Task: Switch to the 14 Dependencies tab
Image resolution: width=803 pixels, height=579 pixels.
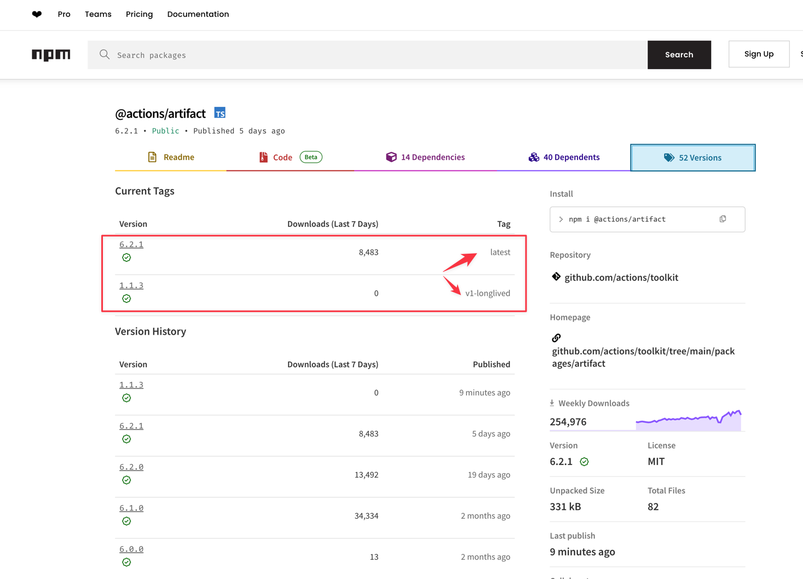Action: click(x=425, y=157)
